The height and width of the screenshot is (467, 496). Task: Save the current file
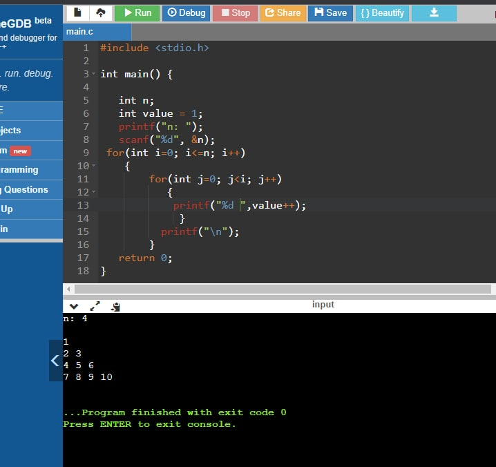(x=330, y=13)
